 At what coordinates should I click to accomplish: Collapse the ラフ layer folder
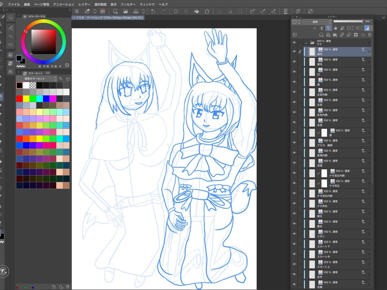pyautogui.click(x=306, y=43)
